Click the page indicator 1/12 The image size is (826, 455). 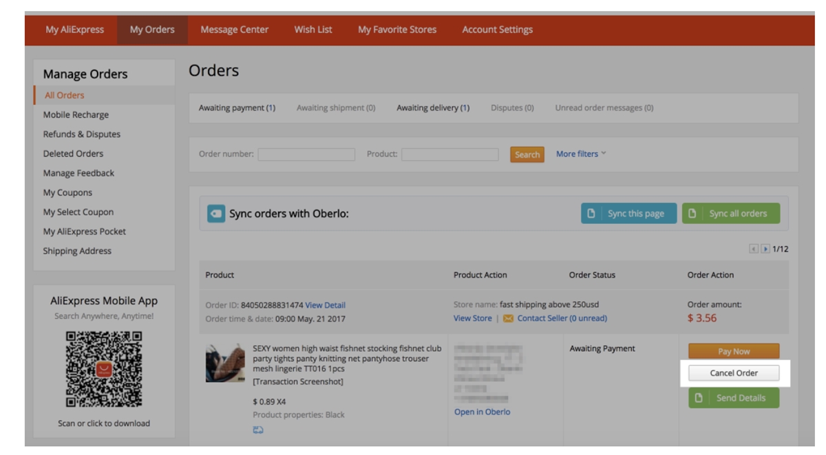[x=781, y=249]
